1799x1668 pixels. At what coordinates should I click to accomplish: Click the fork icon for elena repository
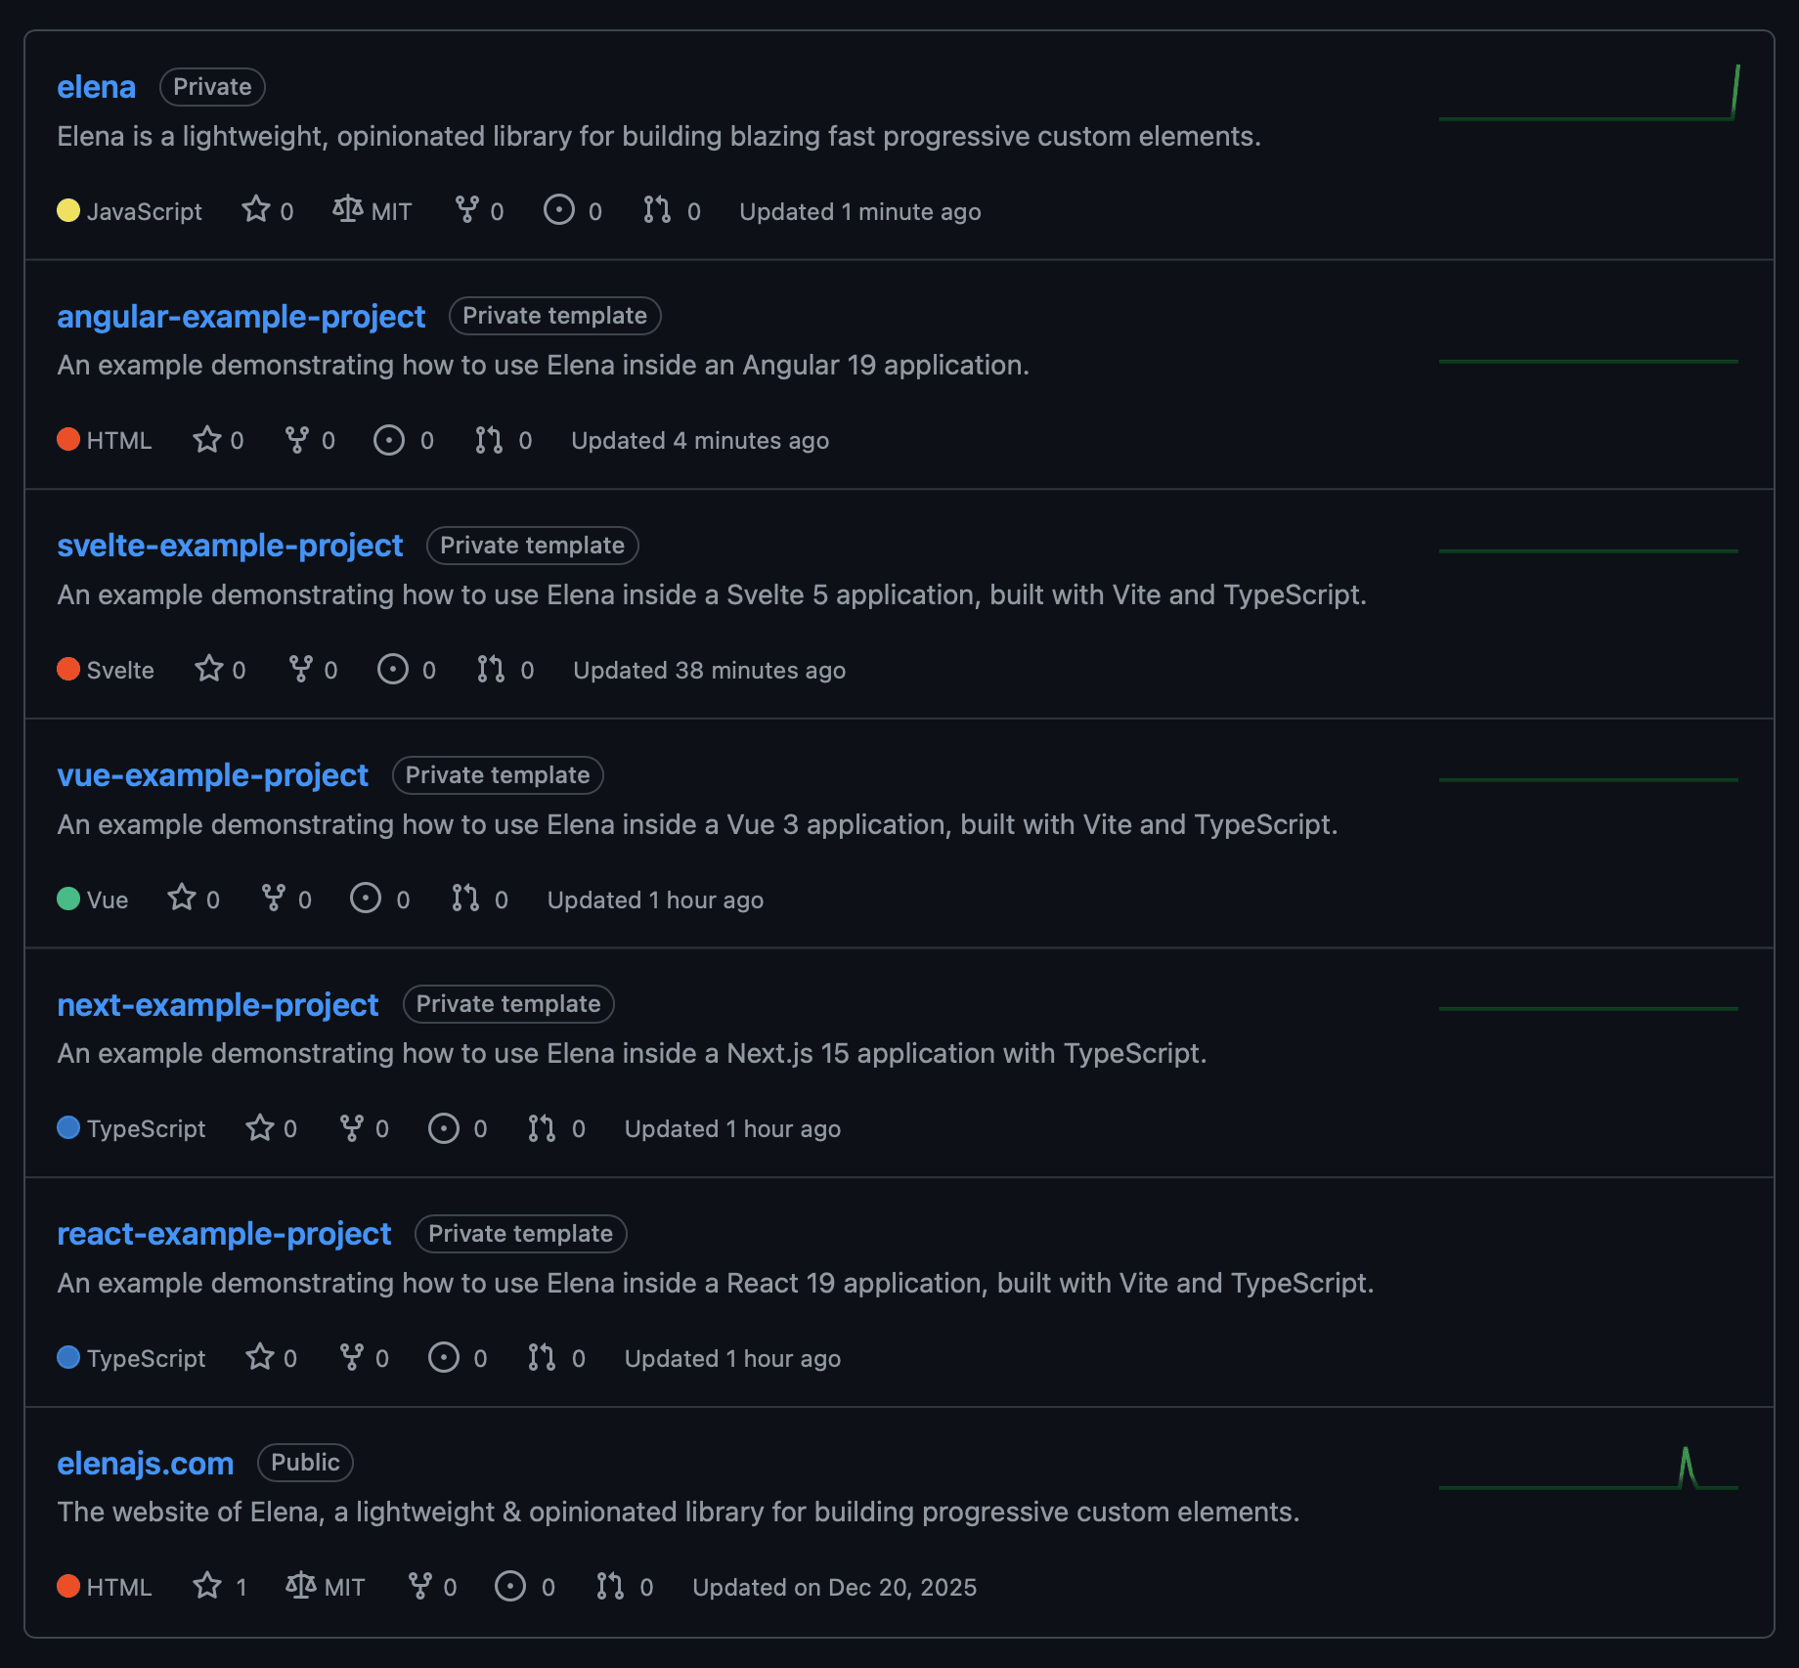click(x=467, y=209)
